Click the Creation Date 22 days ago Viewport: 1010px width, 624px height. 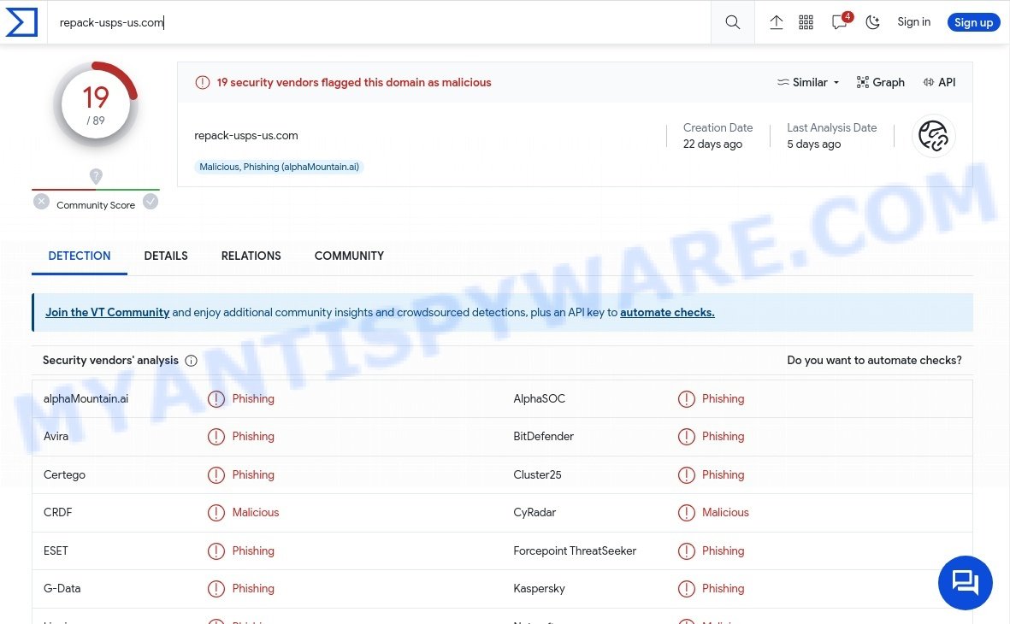tap(718, 136)
